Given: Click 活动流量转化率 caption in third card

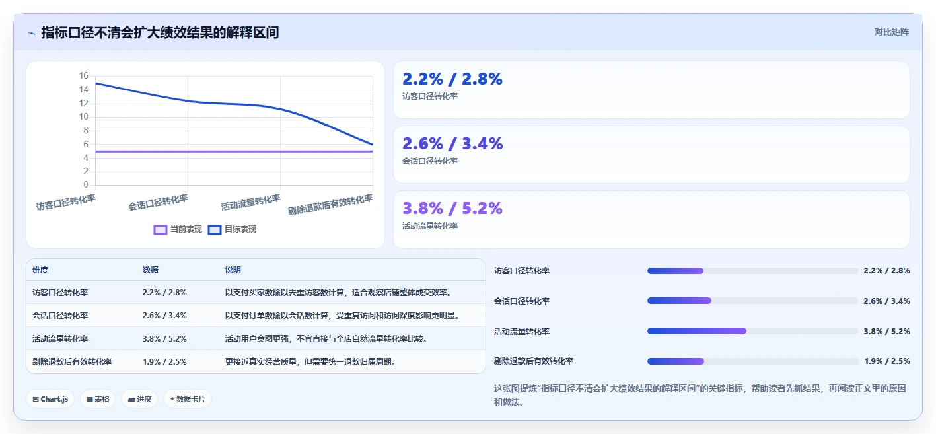Looking at the screenshot, I should (x=430, y=226).
